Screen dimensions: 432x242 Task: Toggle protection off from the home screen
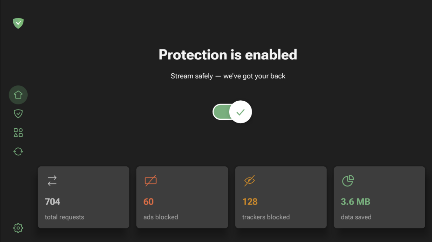point(232,112)
